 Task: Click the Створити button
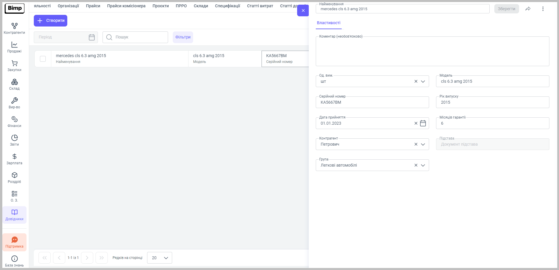pyautogui.click(x=50, y=21)
